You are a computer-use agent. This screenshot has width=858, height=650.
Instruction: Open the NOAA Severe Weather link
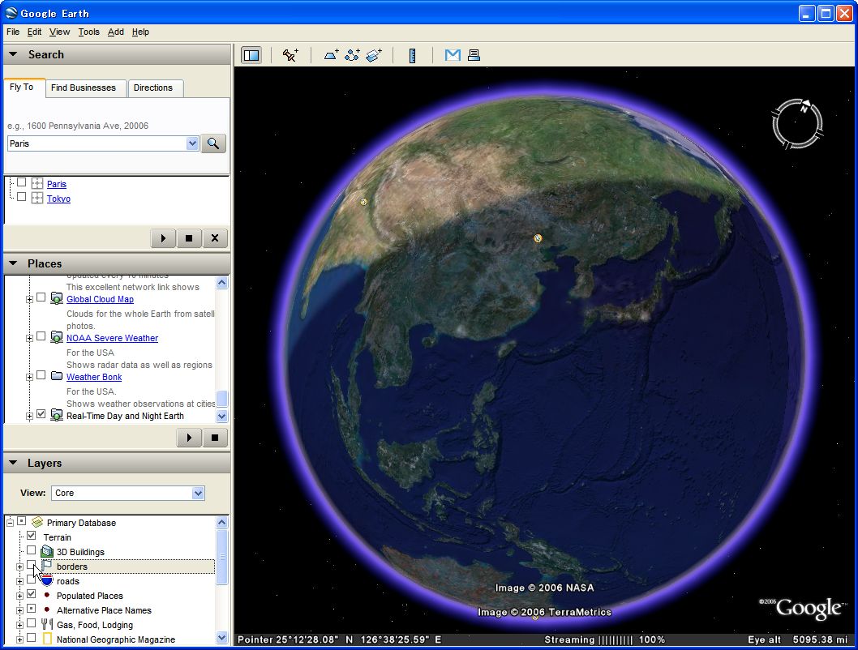112,339
